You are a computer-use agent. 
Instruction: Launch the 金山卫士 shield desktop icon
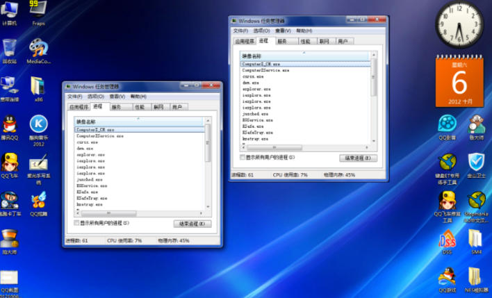pos(476,163)
